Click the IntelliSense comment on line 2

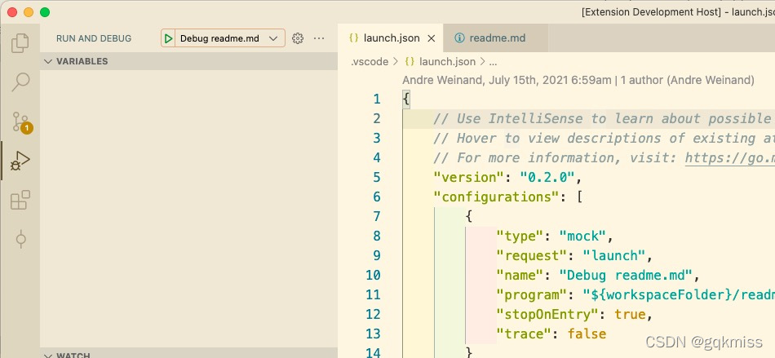(604, 118)
